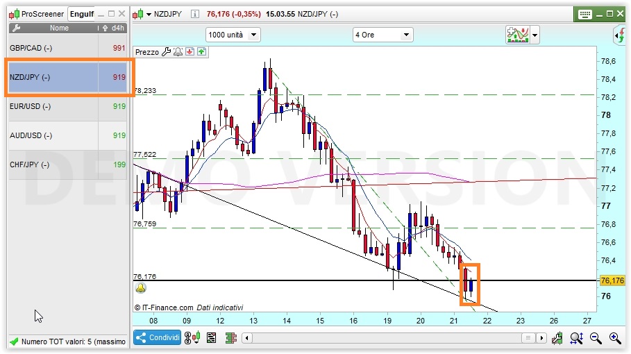Click the green check status icon
Screen dimensions: 631x354
14,342
